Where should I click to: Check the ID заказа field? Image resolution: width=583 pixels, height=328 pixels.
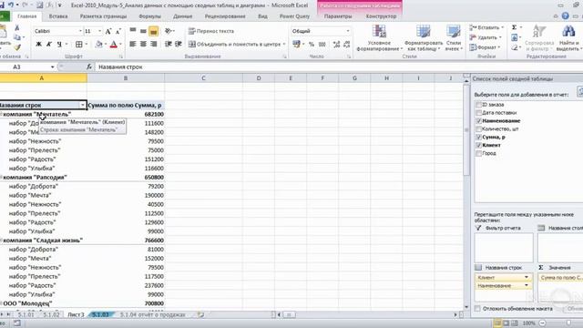coord(479,105)
